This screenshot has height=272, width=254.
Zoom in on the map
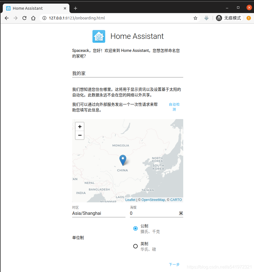tap(80, 127)
